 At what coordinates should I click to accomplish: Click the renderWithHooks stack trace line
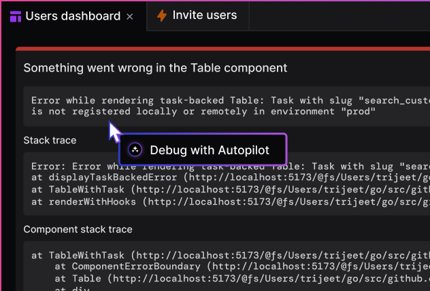[x=231, y=202]
